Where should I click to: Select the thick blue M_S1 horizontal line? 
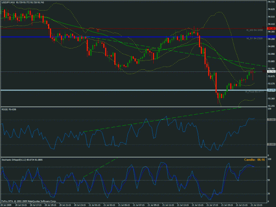tap(134, 37)
